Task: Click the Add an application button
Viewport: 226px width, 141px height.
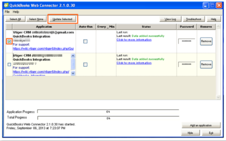Action: pyautogui.click(x=201, y=125)
